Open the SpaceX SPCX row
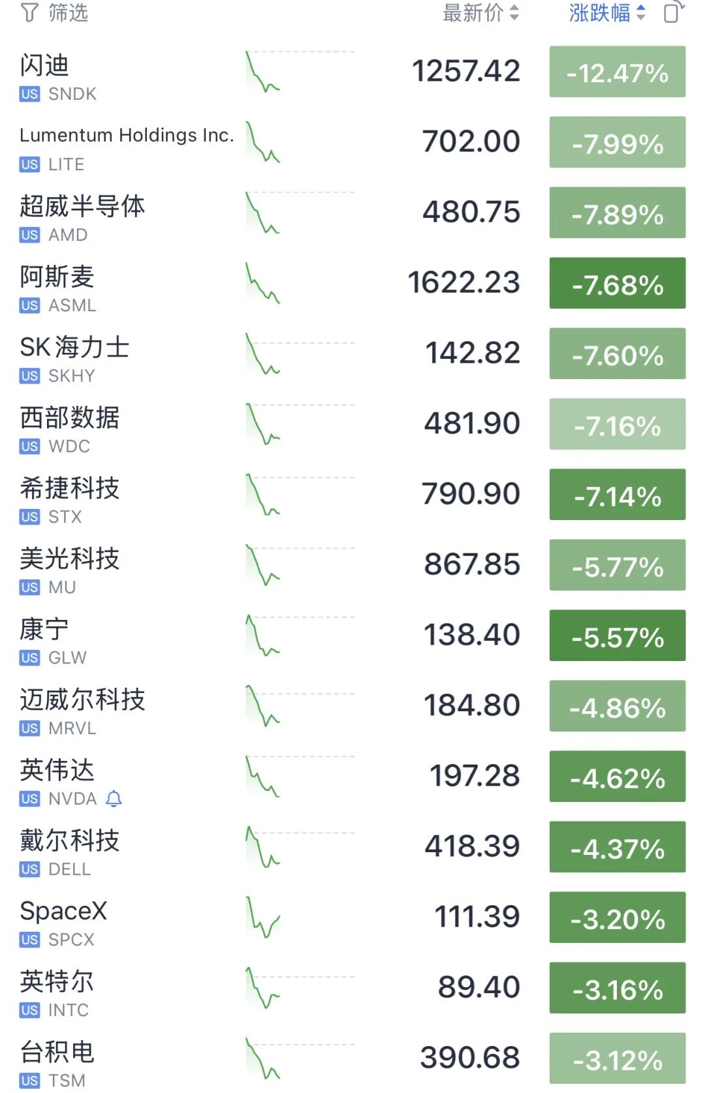Image resolution: width=705 pixels, height=1093 pixels. point(352,917)
